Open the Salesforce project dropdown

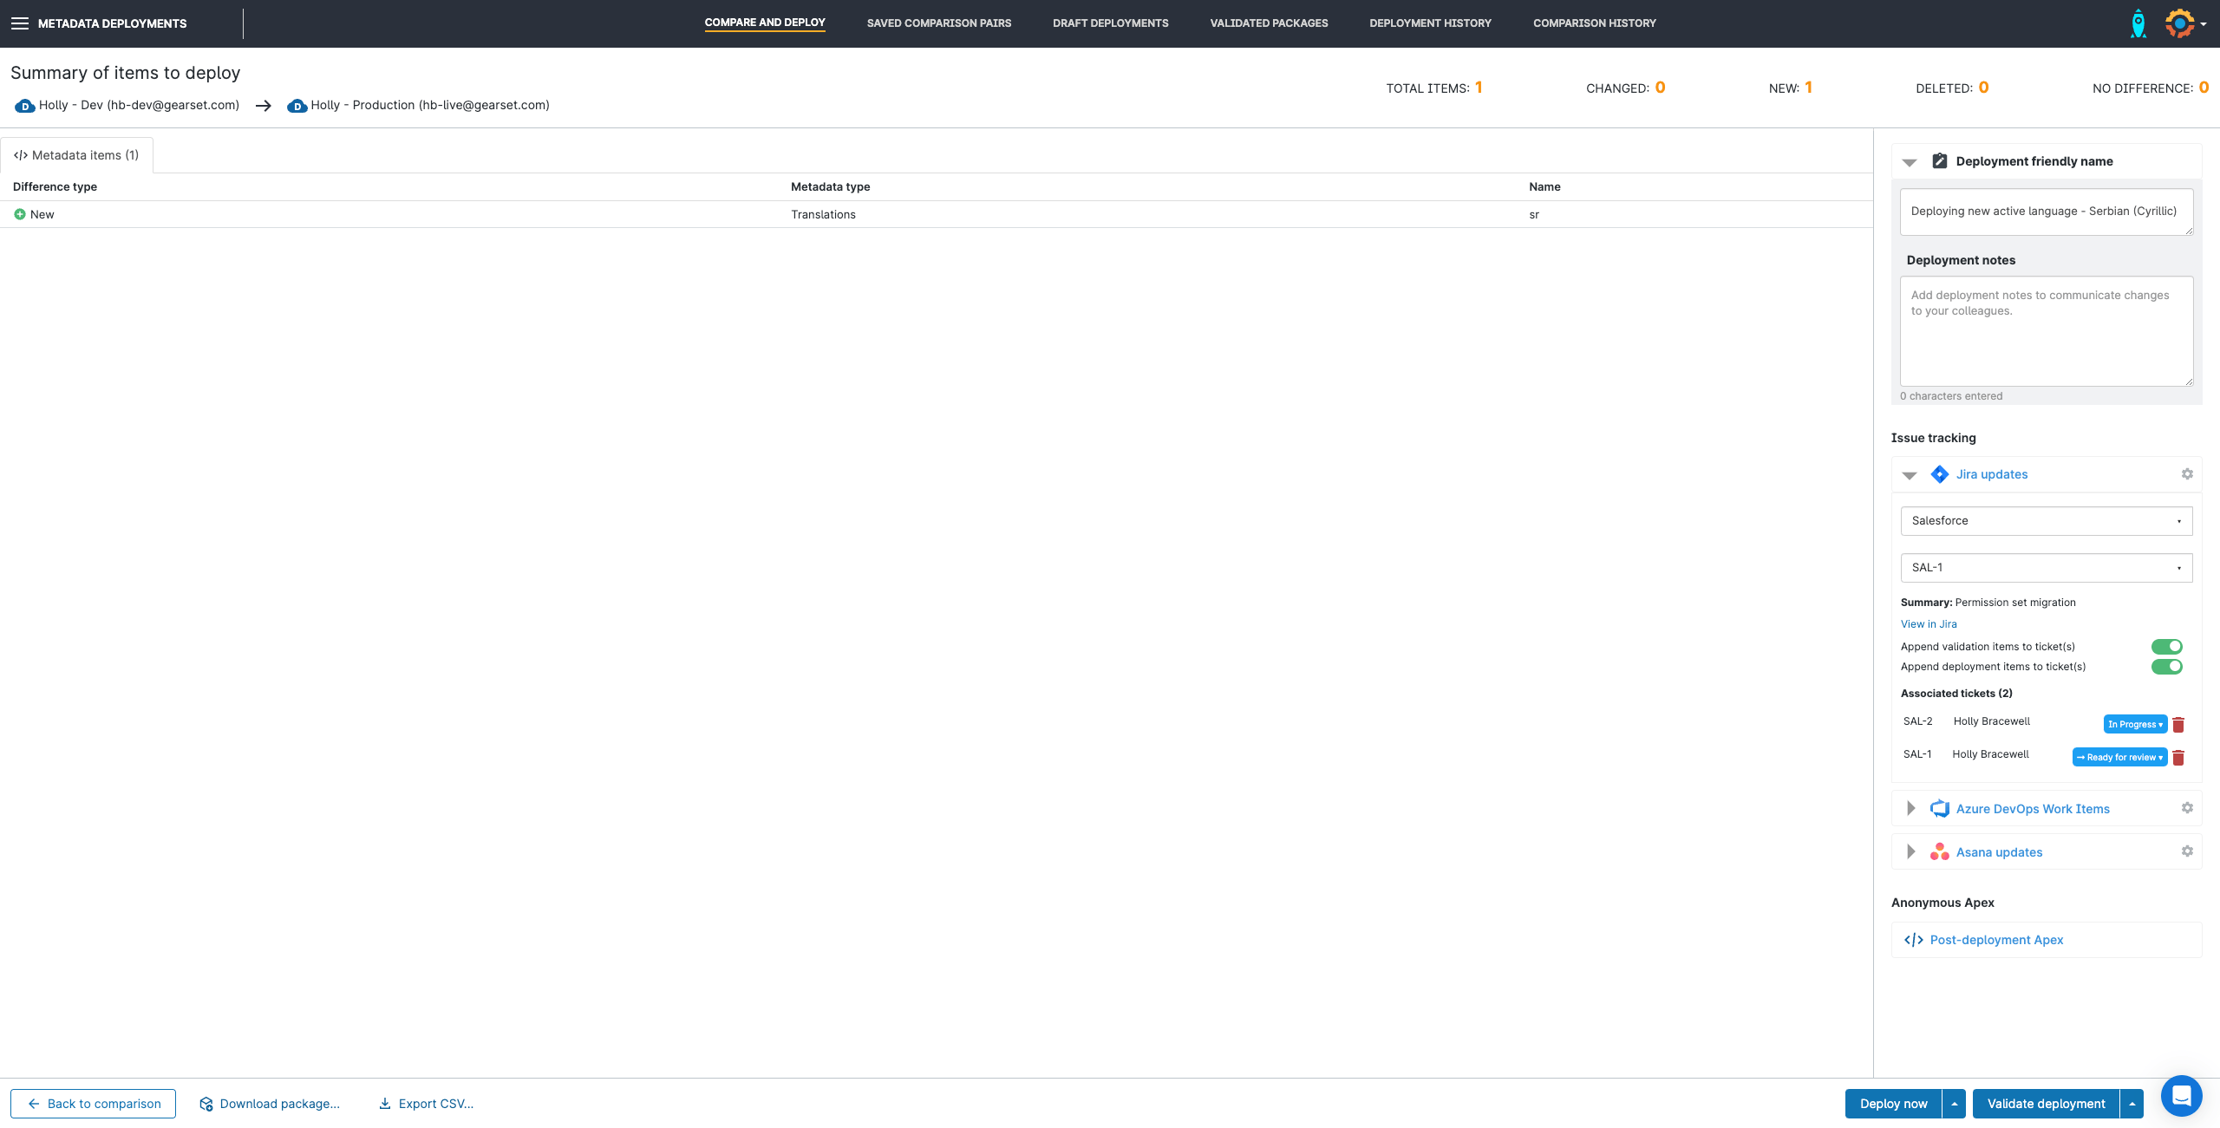2046,520
